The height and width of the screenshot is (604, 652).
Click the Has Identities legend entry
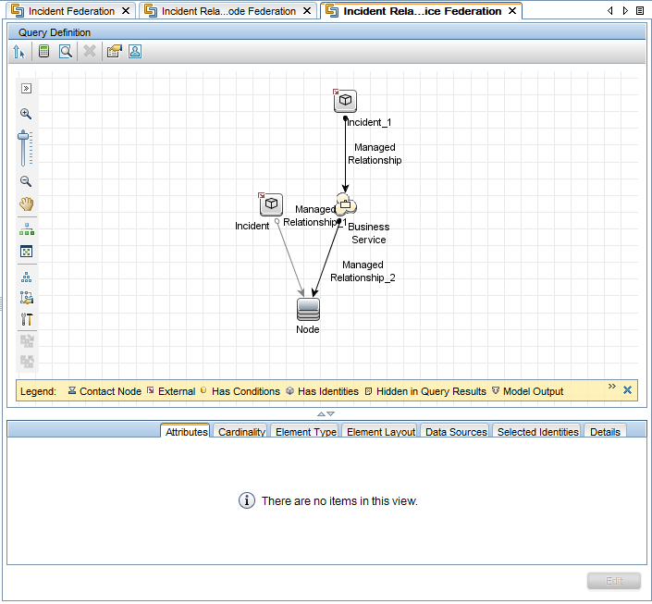(323, 391)
